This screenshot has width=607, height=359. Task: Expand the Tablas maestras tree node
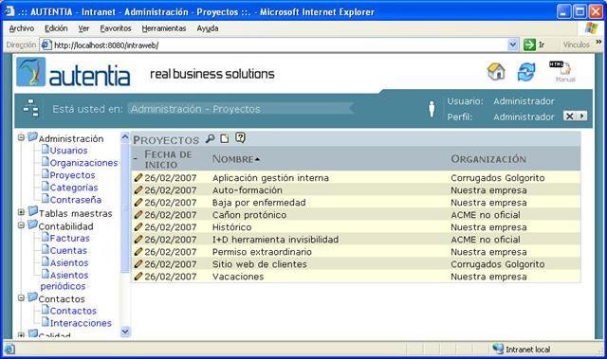pyautogui.click(x=21, y=212)
